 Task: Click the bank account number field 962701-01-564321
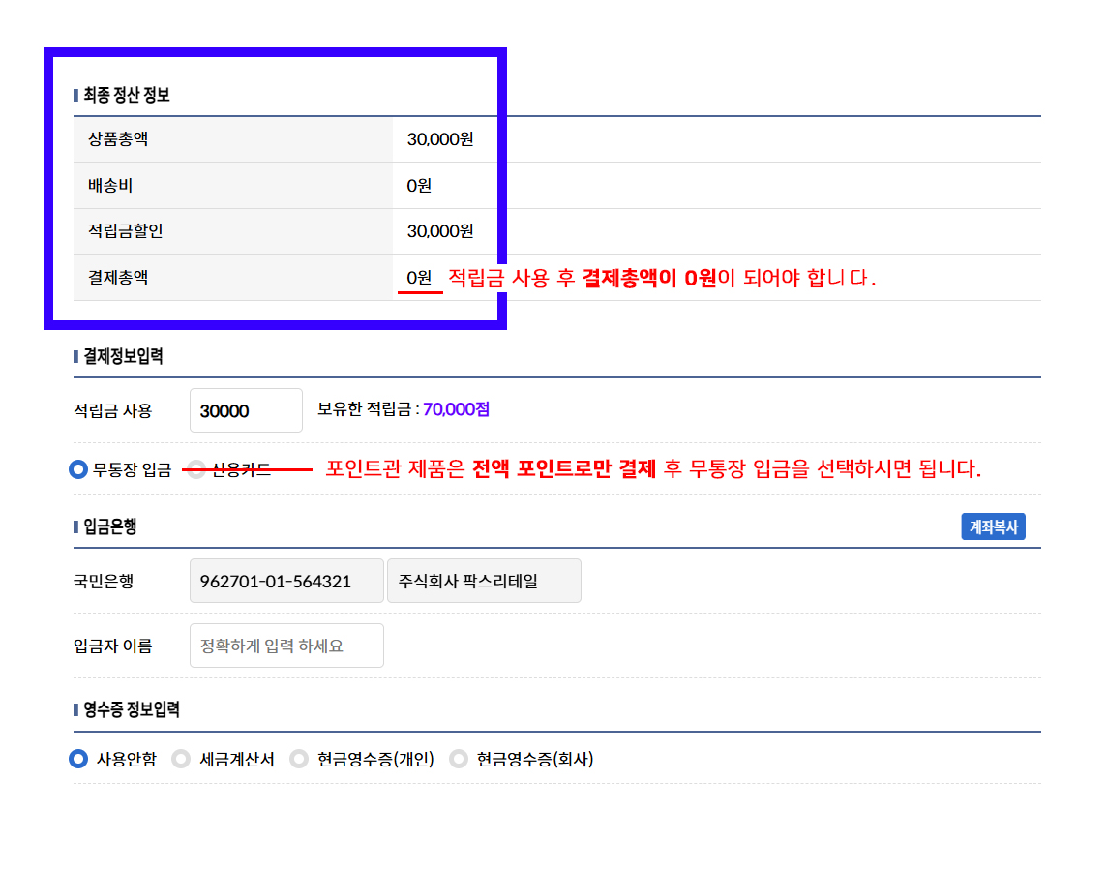(x=286, y=581)
